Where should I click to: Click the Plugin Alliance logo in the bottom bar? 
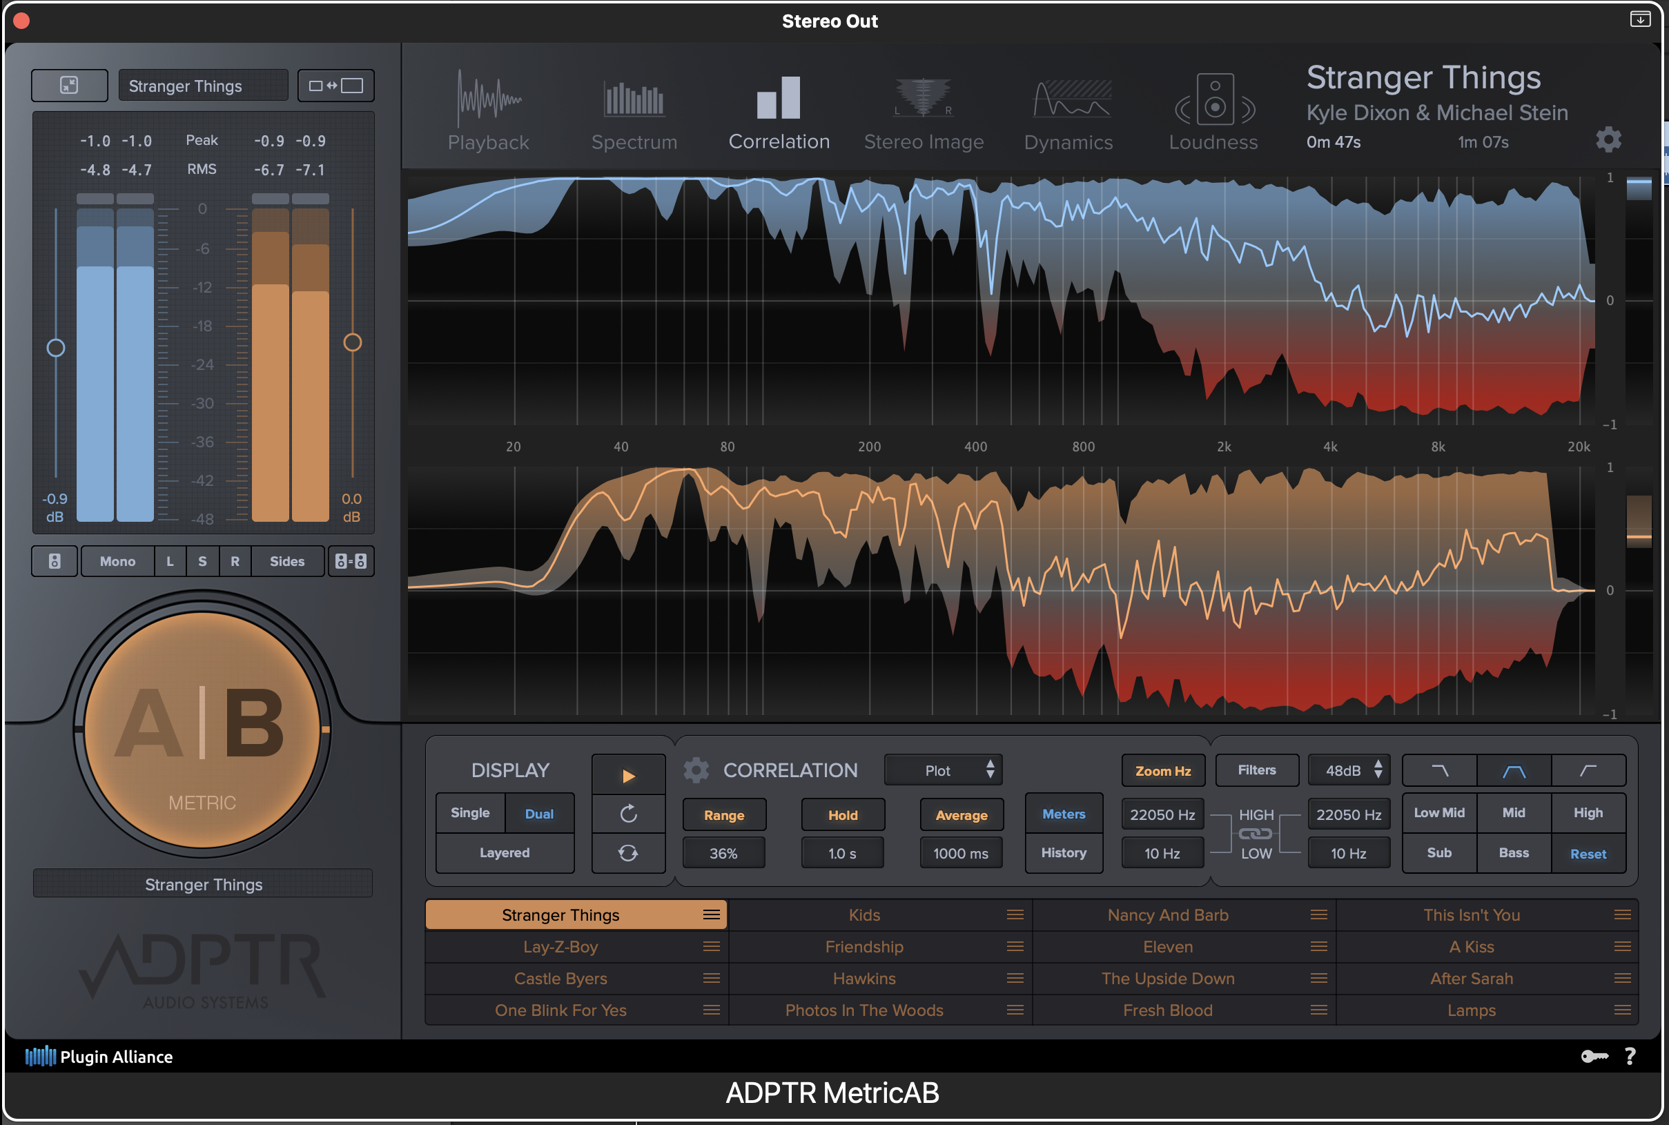(x=43, y=1056)
